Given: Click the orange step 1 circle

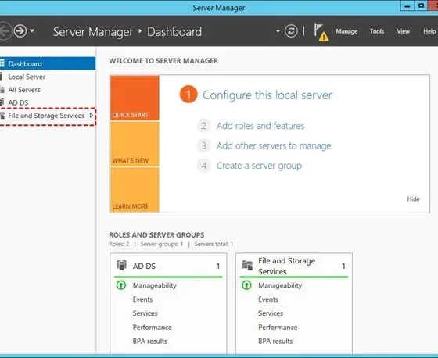Looking at the screenshot, I should click(188, 95).
